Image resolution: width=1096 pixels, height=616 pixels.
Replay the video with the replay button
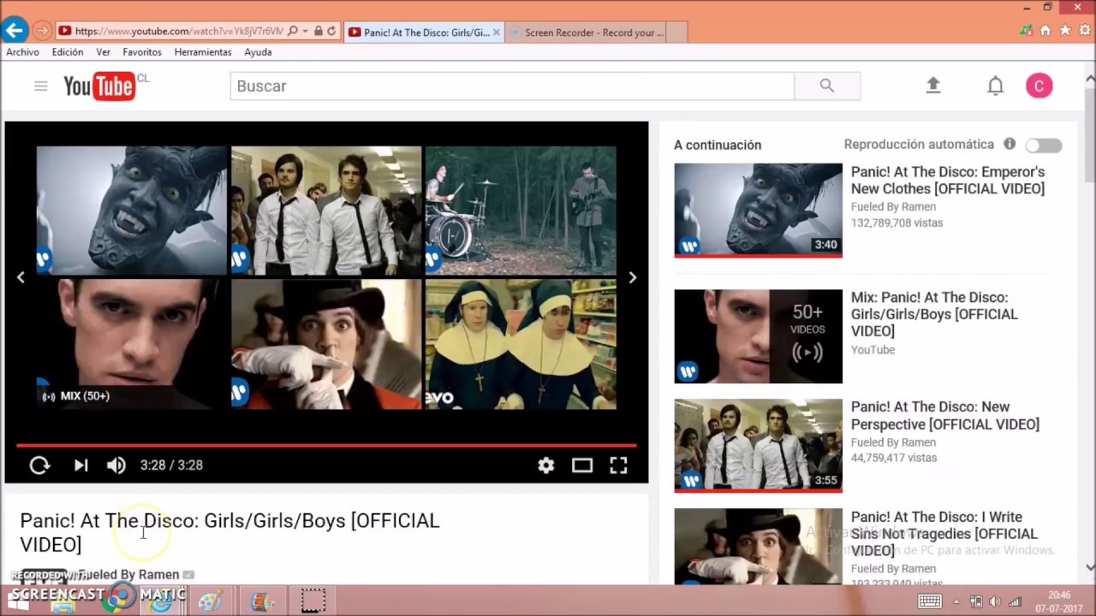(39, 465)
